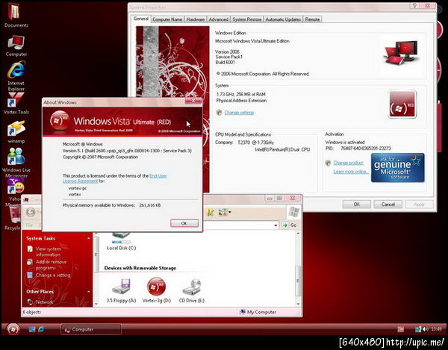Image resolution: width=448 pixels, height=350 pixels.
Task: Click the volume tray icon
Action: (x=426, y=329)
